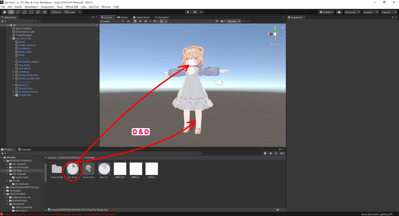Toggle hidden objects visibility counter

tap(156, 21)
